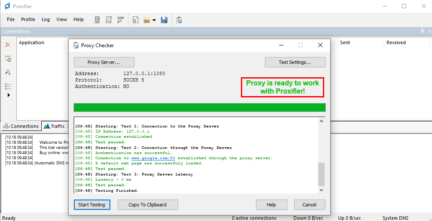Click 'System DNS' in status bar
Screen dimensions: 432x221
[x=395, y=218]
